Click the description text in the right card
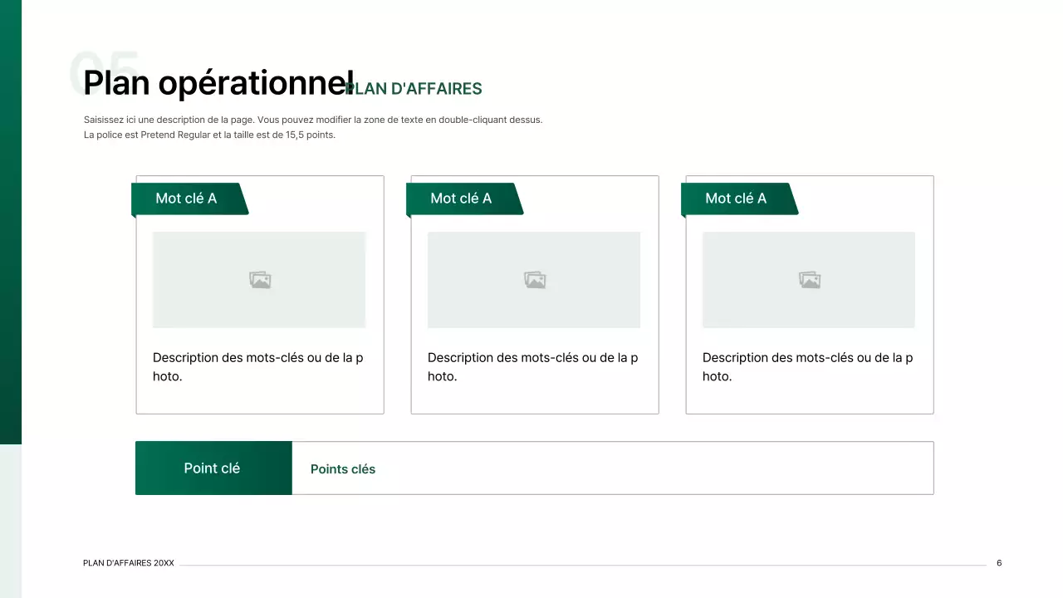This screenshot has width=1063, height=598. pyautogui.click(x=808, y=366)
